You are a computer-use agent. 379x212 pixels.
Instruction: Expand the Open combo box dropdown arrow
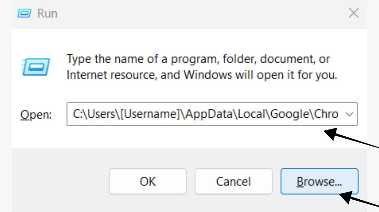pyautogui.click(x=349, y=114)
